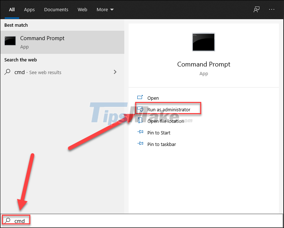This screenshot has width=284, height=228.
Task: Pin Command Prompt to Start
Action: [x=159, y=133]
